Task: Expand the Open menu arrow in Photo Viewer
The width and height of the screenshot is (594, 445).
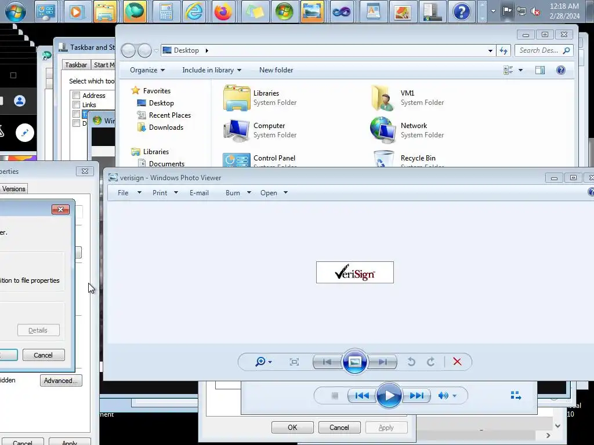Action: tap(285, 192)
